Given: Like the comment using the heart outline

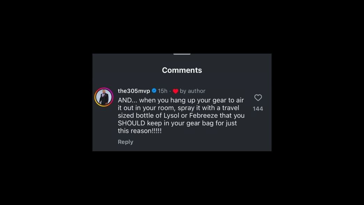Looking at the screenshot, I should 258,98.
